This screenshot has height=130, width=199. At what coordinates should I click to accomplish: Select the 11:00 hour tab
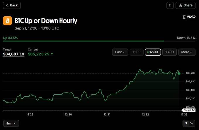tap(137, 52)
